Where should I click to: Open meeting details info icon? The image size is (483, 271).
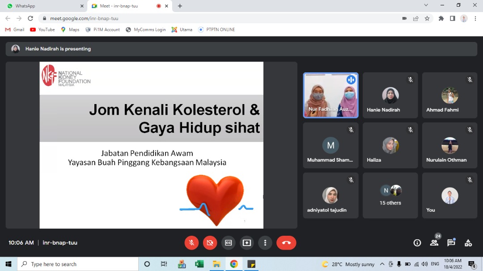tap(417, 243)
